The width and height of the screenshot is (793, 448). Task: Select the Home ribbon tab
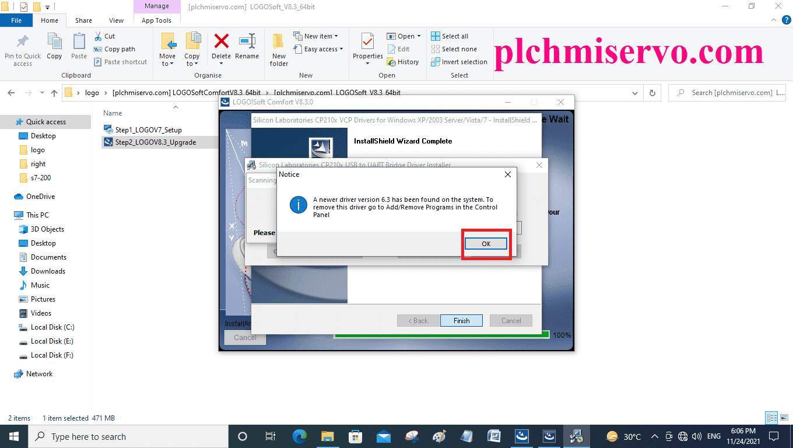point(50,20)
